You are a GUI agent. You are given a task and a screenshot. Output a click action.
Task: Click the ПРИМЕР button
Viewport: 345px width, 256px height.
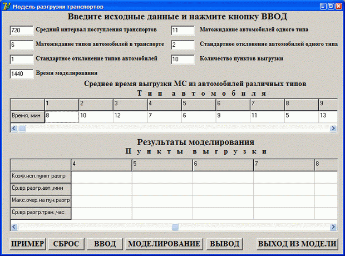pos(28,244)
